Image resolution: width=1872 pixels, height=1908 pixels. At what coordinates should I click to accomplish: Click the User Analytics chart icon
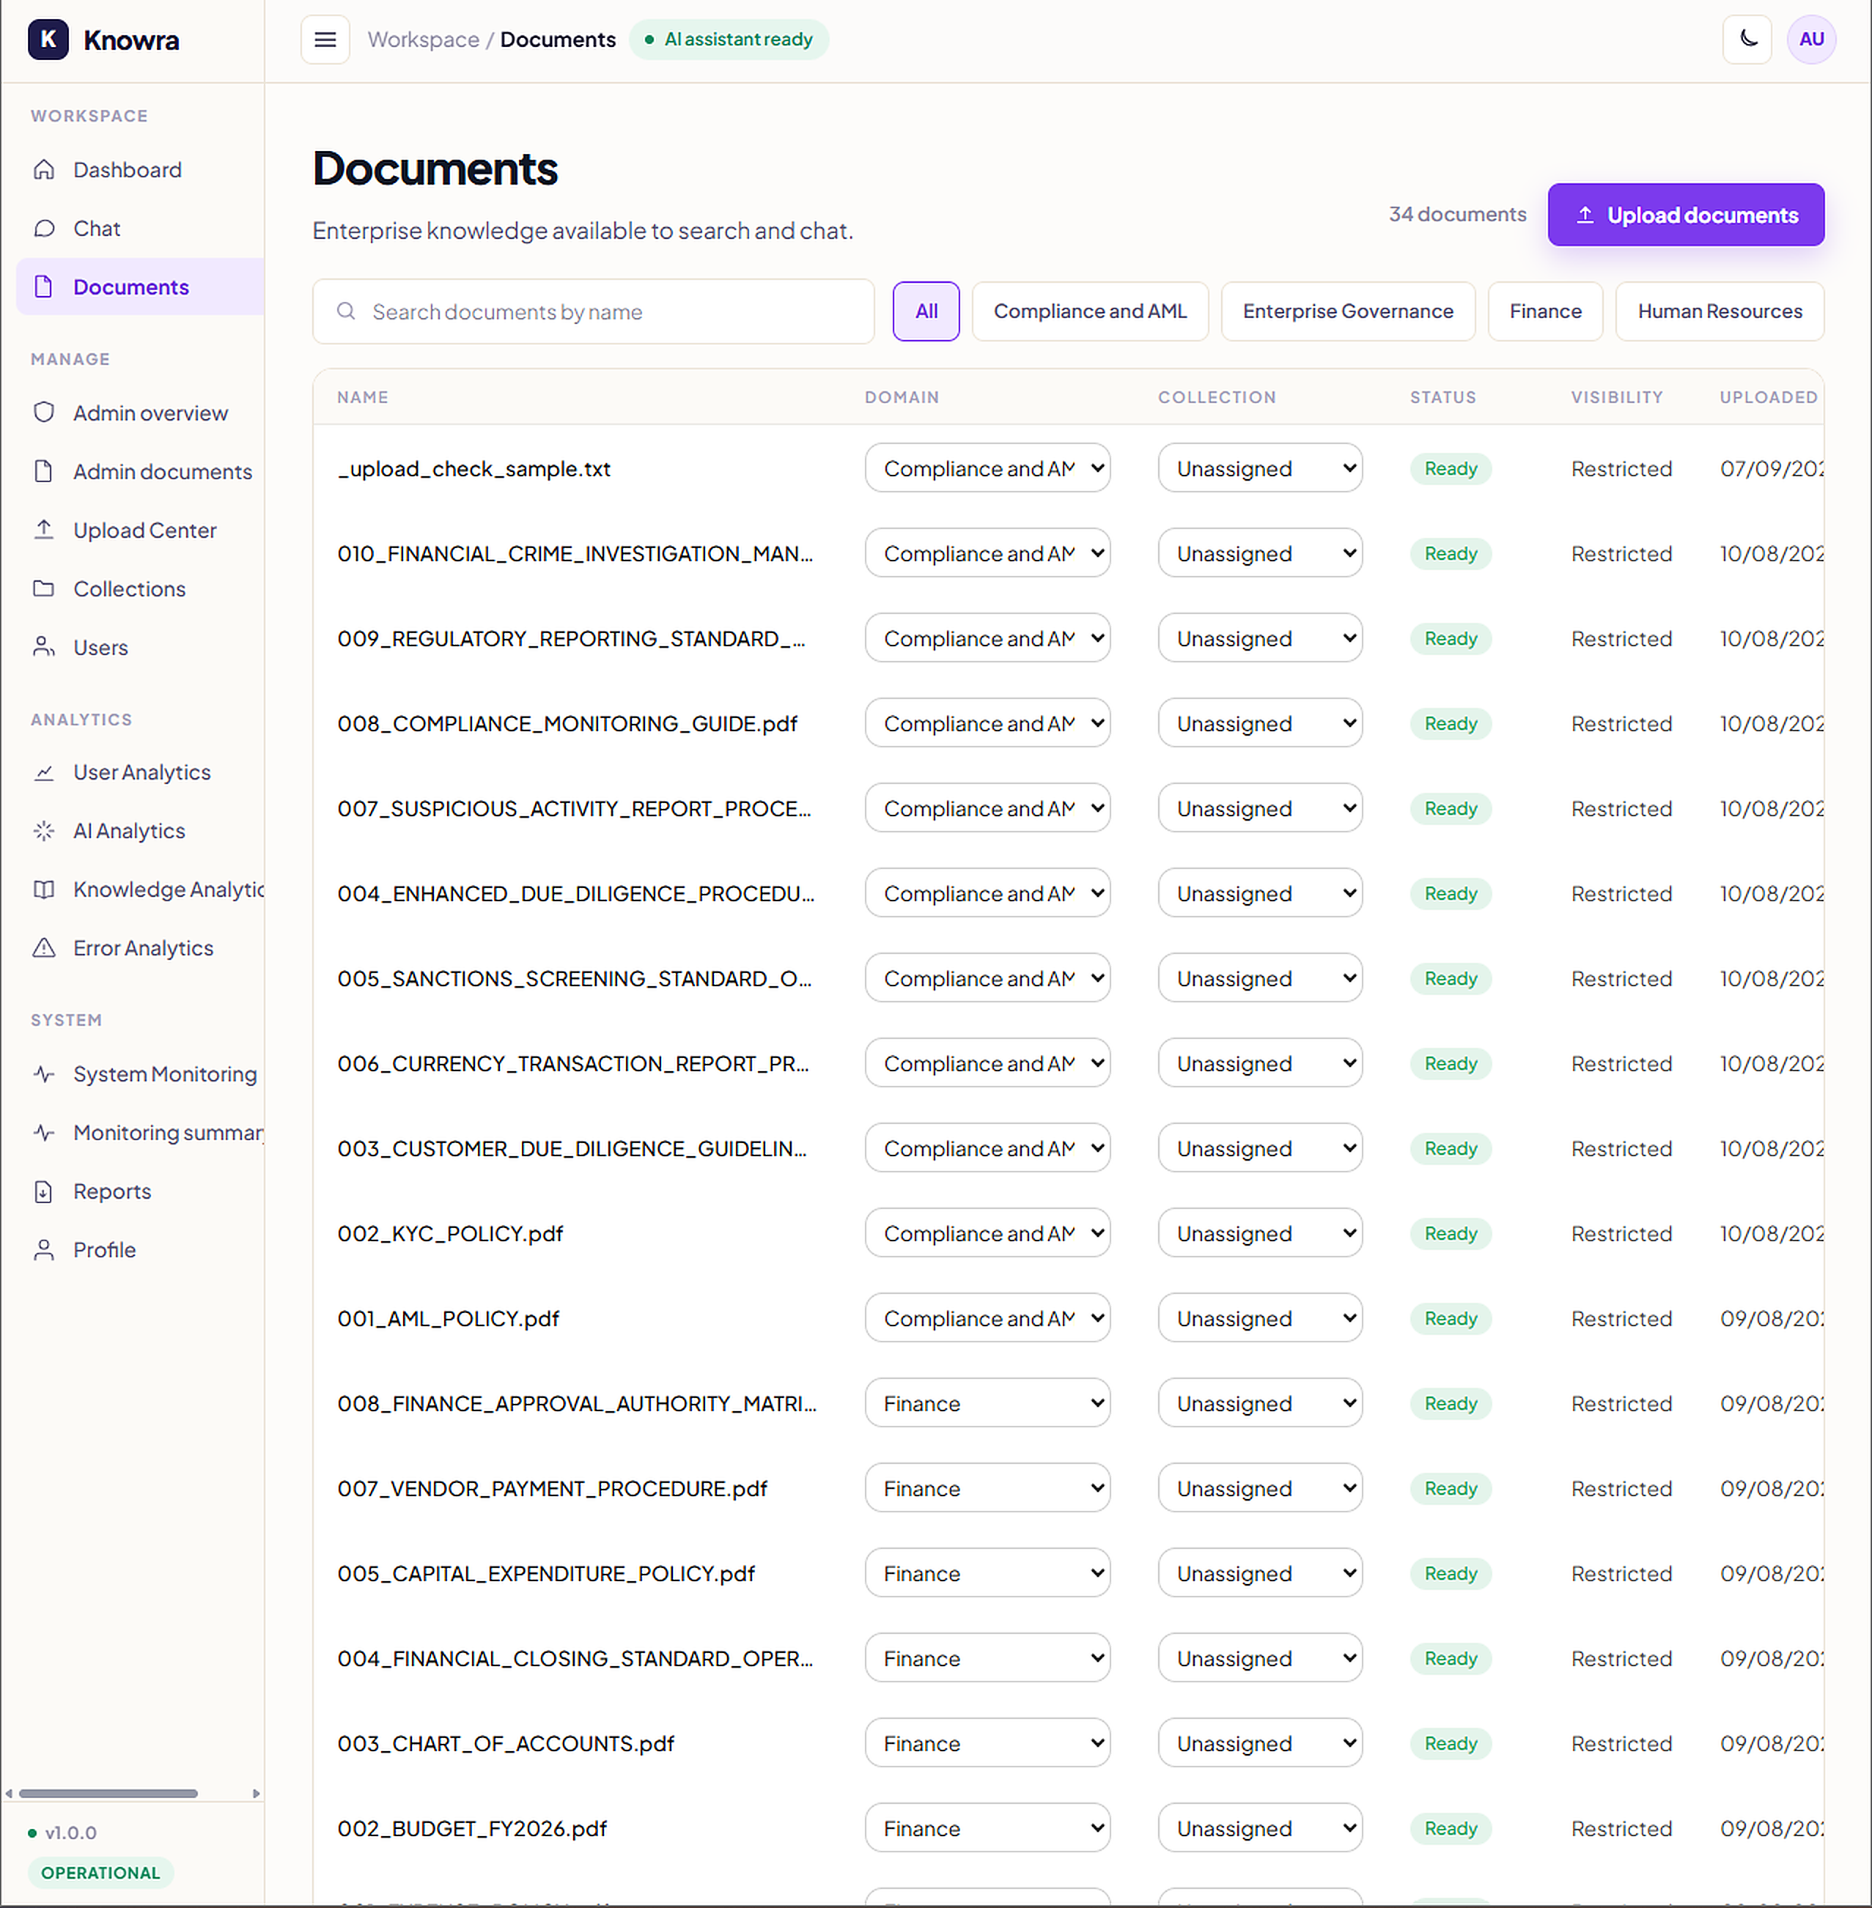click(44, 772)
